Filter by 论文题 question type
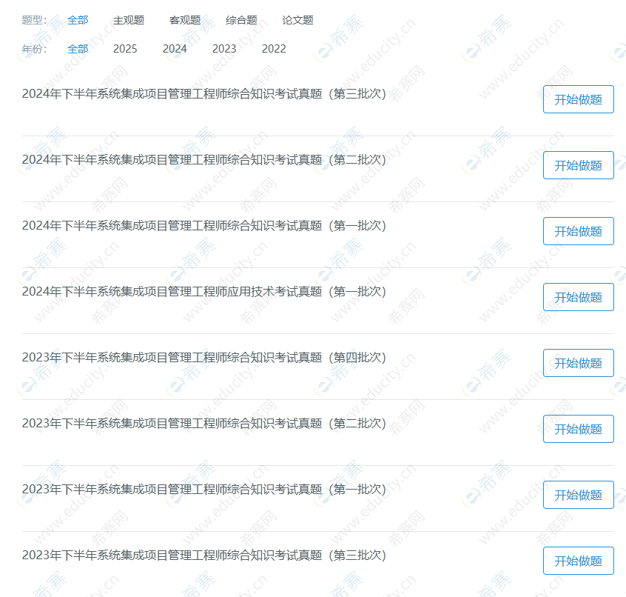Screen dimensions: 626x597 point(297,20)
